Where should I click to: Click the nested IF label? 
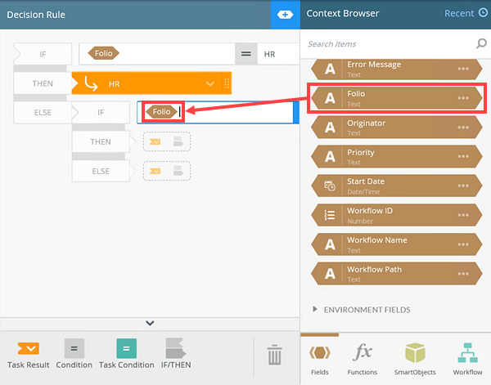click(x=101, y=113)
